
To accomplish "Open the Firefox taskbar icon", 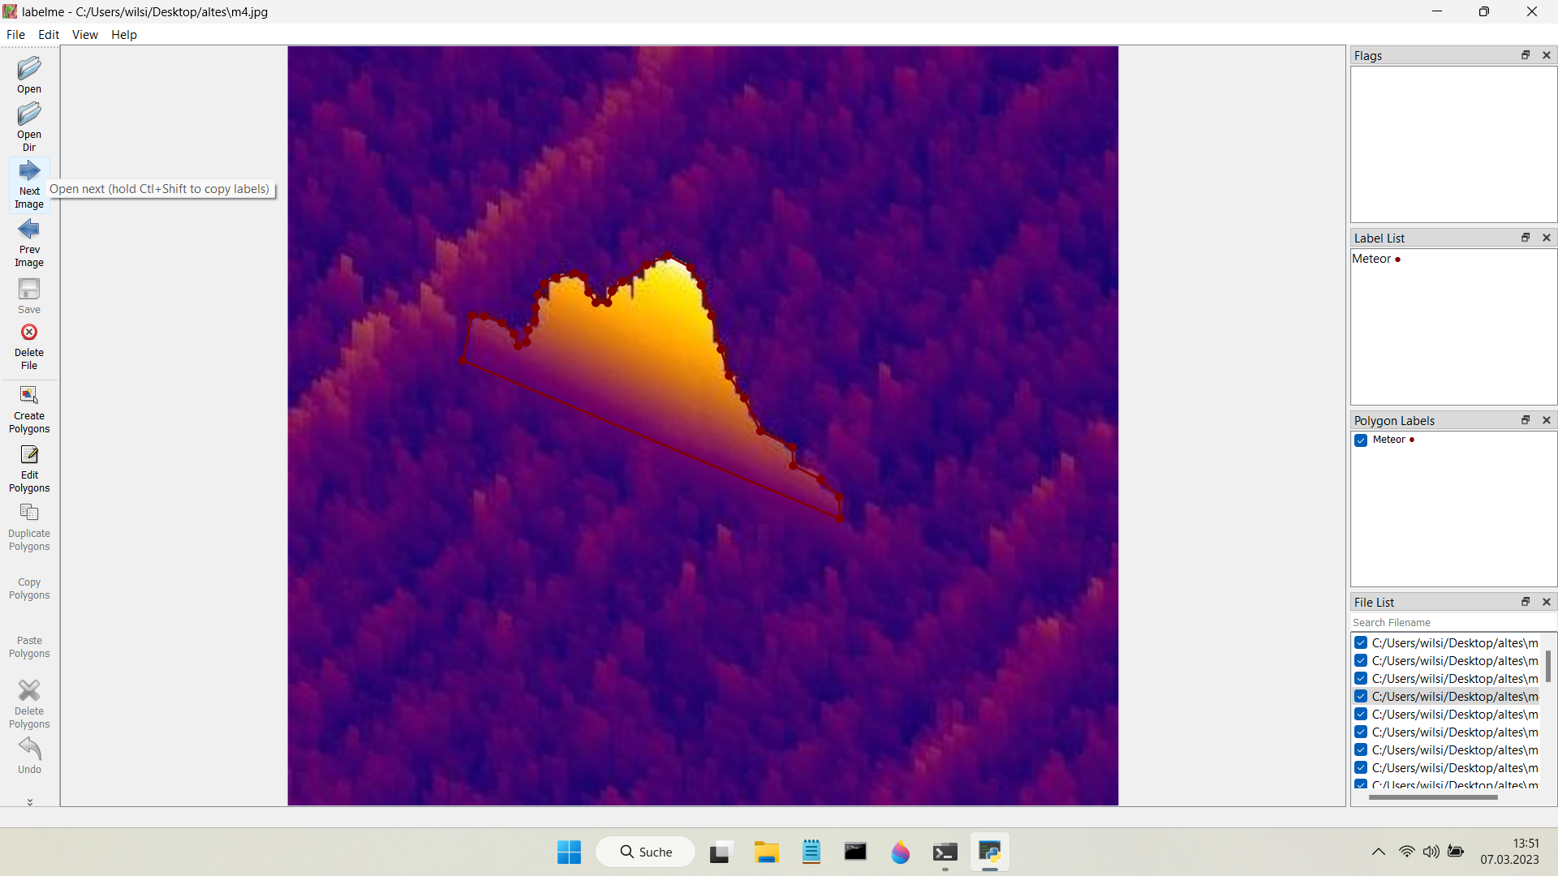I will pyautogui.click(x=900, y=852).
